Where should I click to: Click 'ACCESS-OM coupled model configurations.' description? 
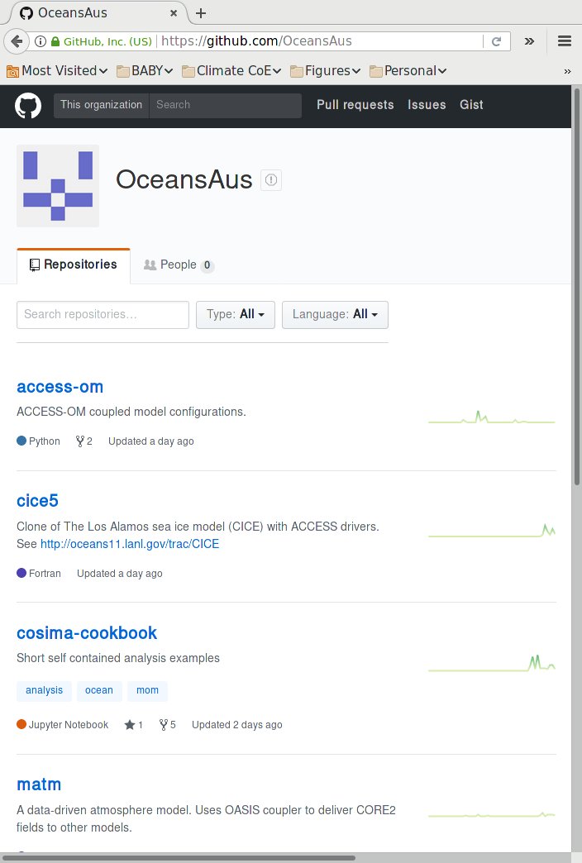[131, 412]
